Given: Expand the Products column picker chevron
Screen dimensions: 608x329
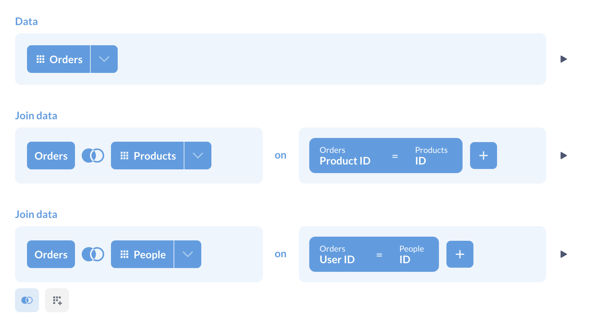Looking at the screenshot, I should (x=198, y=156).
